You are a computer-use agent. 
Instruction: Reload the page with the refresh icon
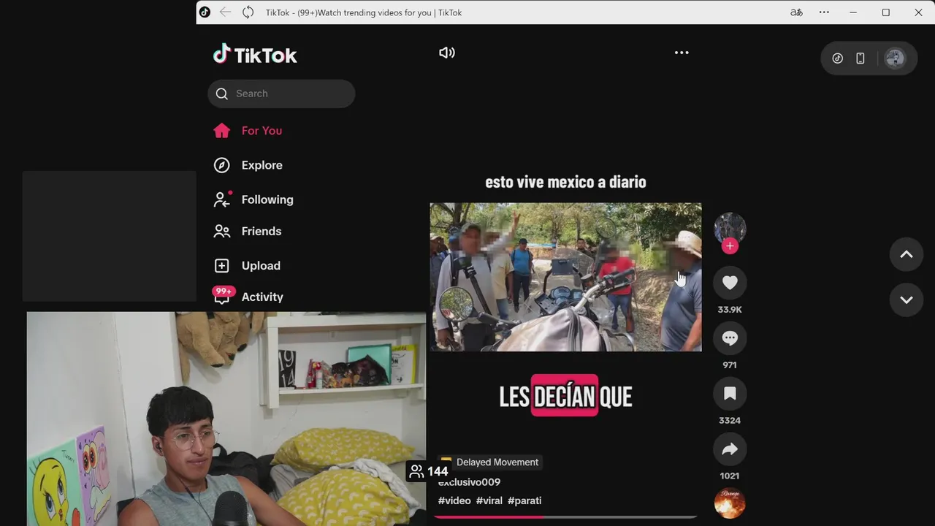click(x=248, y=12)
